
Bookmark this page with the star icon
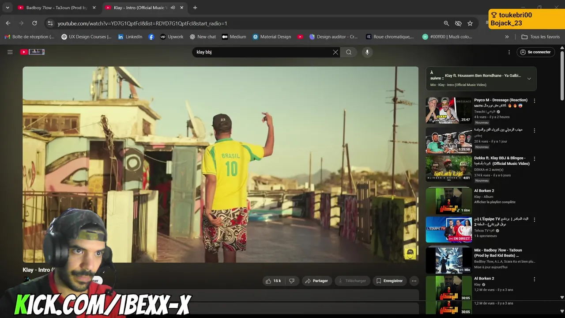470,23
